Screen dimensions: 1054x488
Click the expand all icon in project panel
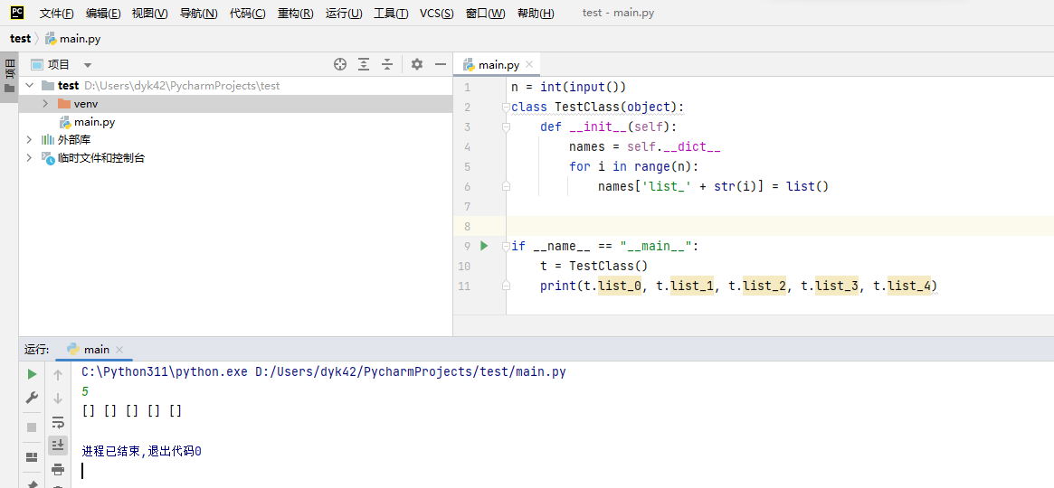364,64
